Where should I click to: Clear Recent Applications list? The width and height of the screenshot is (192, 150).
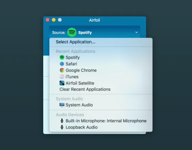[101, 89]
